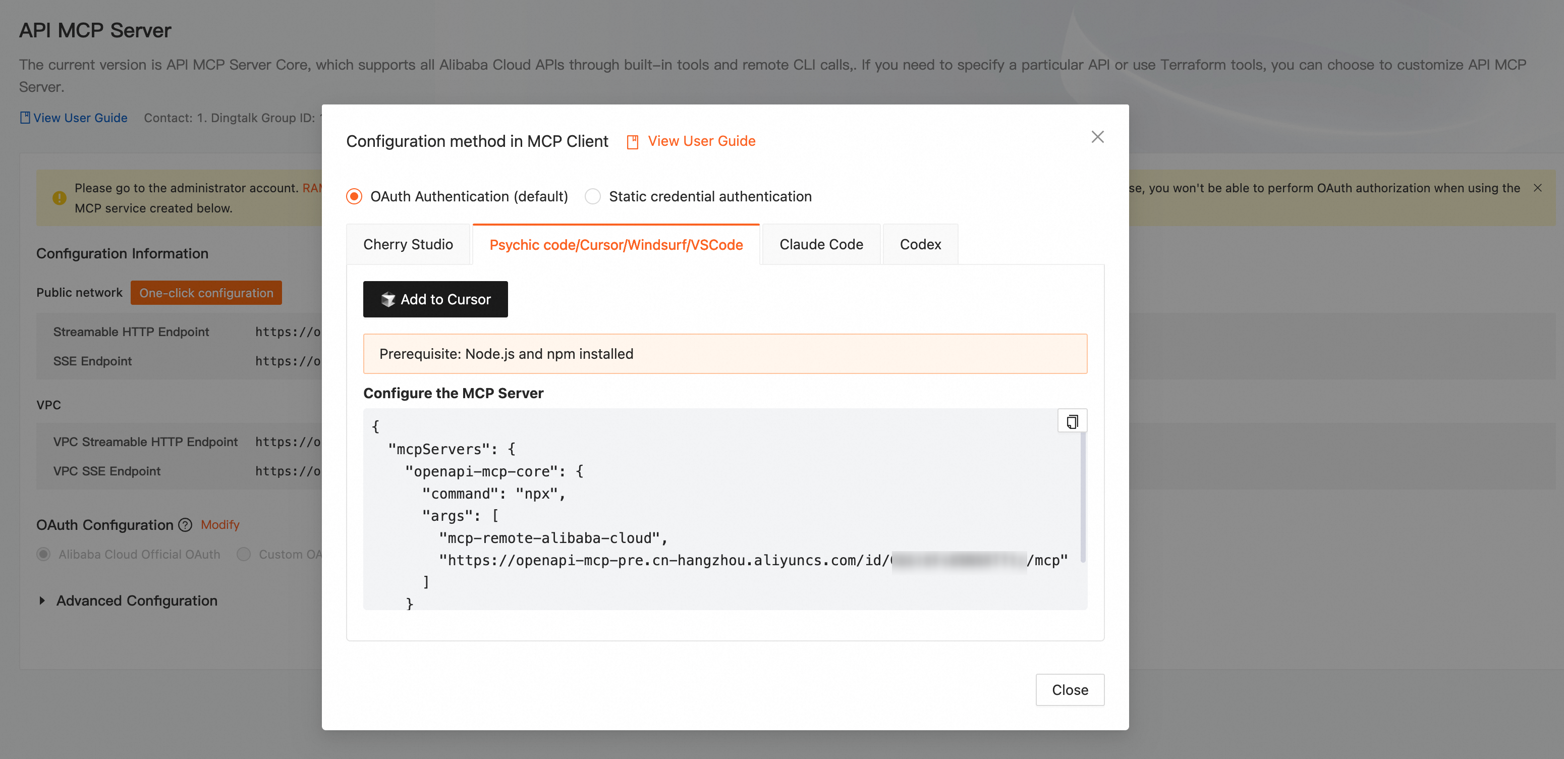Click the One-click configuration button
The height and width of the screenshot is (759, 1564).
click(206, 293)
